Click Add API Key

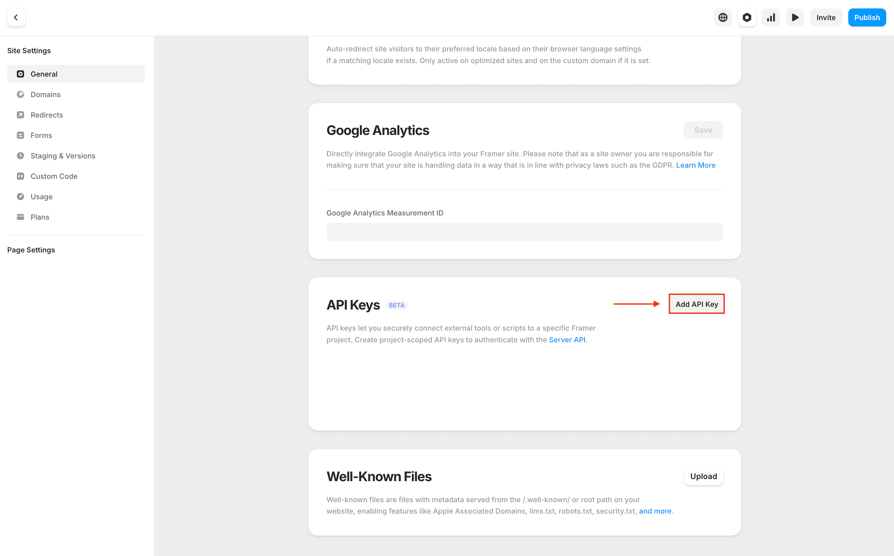696,304
